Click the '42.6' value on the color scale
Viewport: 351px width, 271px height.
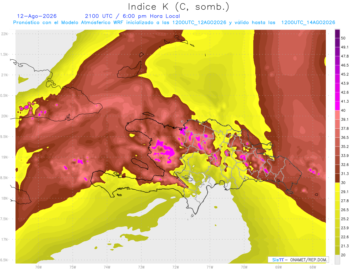coord(345,92)
